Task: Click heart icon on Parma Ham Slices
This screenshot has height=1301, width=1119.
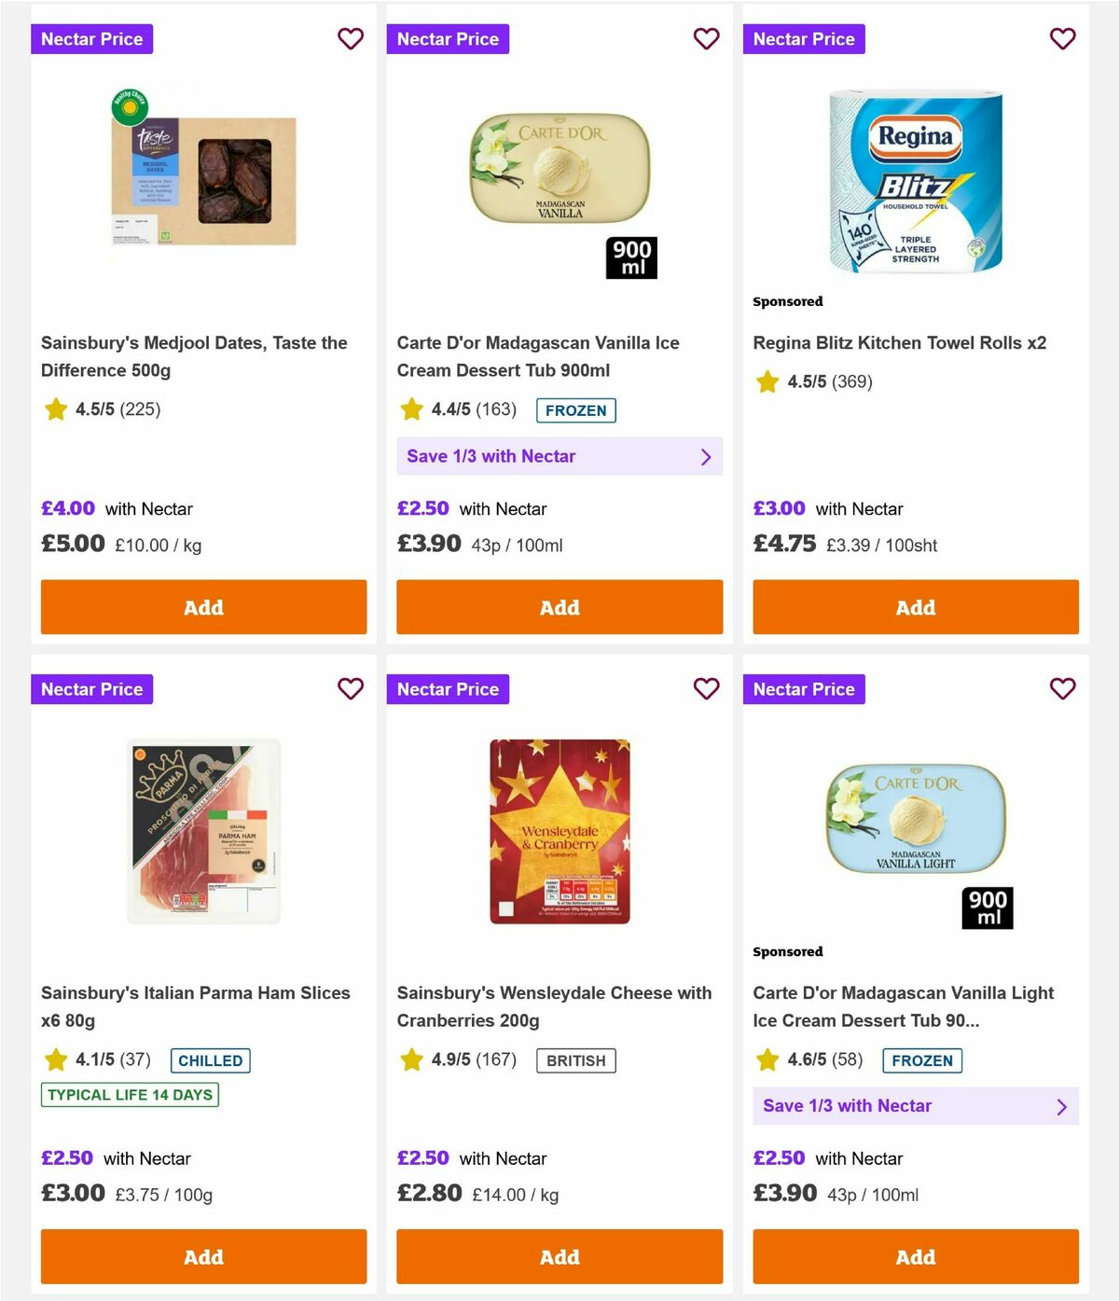Action: 351,689
